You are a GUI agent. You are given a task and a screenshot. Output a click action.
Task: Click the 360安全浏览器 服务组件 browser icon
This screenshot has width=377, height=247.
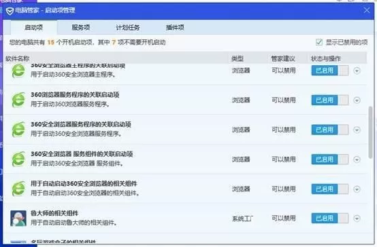18,159
